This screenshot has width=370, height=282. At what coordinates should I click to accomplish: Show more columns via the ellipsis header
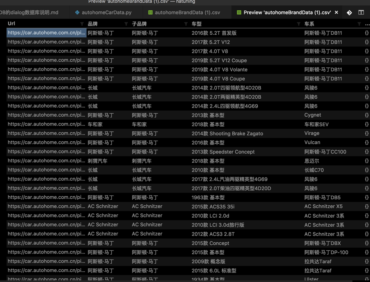367,24
